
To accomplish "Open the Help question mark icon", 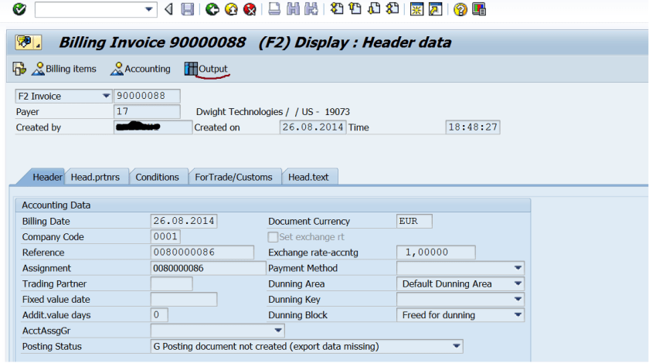I will click(x=460, y=9).
